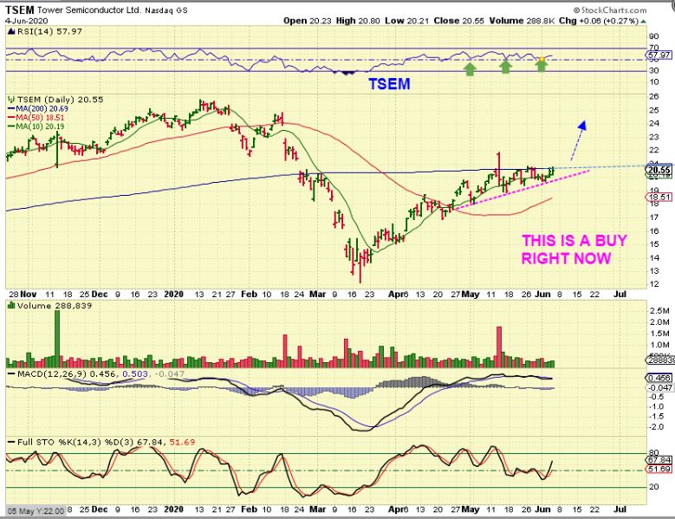This screenshot has width=675, height=519.
Task: Click the 26 price axis label
Action: coord(655,97)
